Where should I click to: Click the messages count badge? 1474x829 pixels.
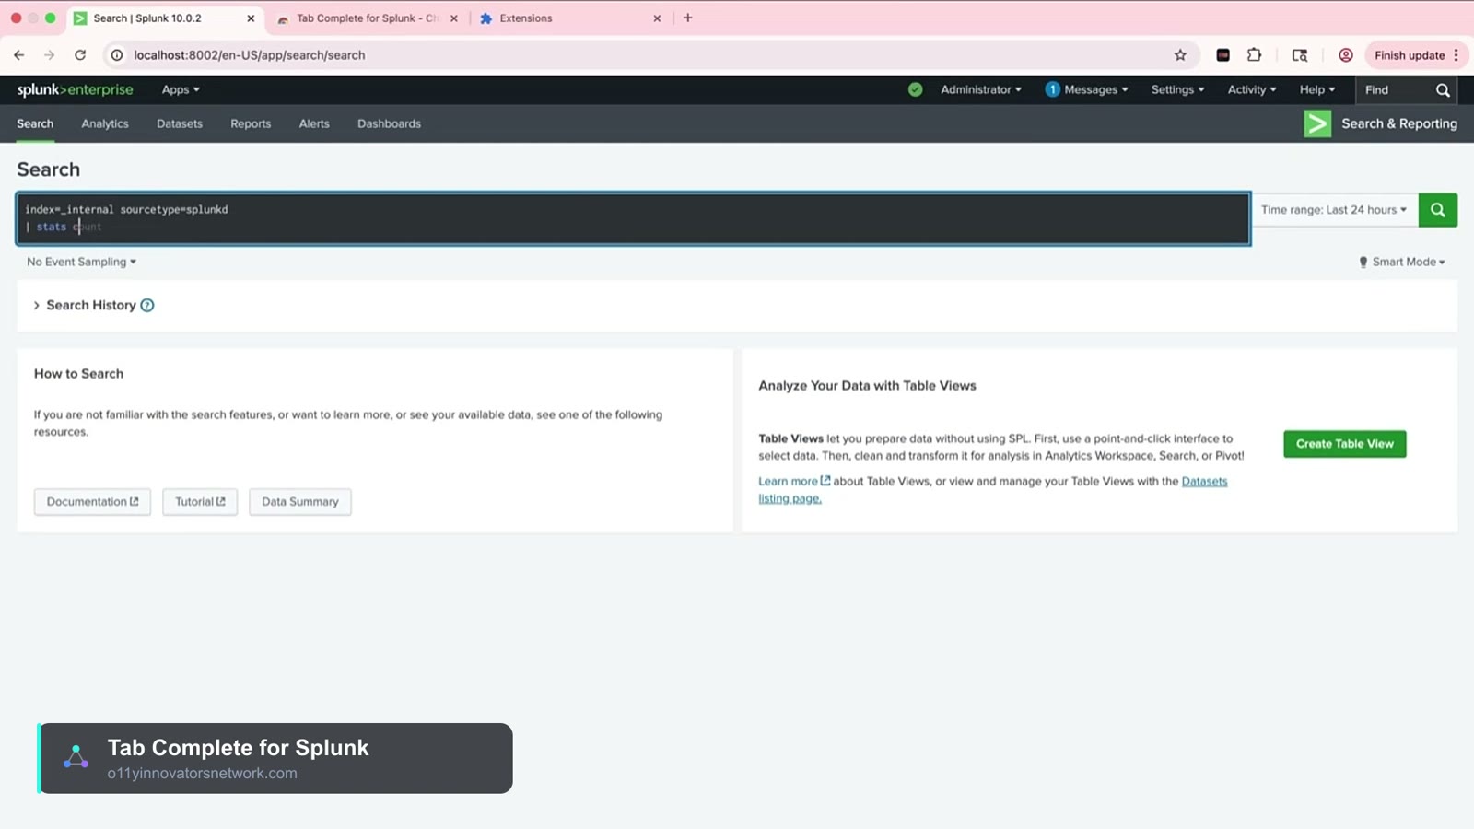point(1052,89)
